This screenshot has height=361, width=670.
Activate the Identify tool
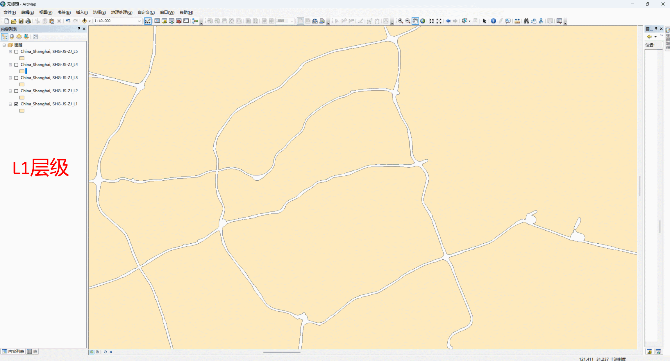tap(493, 21)
